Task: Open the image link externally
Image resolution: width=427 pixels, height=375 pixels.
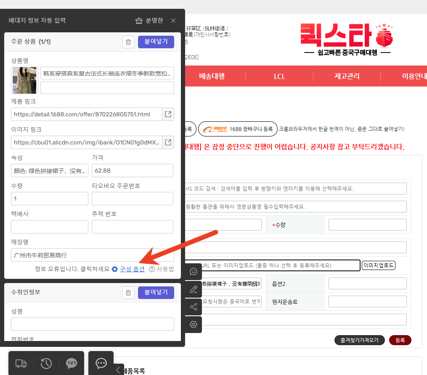Action: 168,142
